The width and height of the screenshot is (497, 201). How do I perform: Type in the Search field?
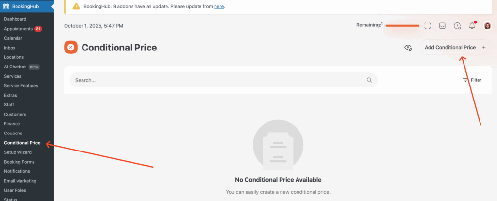click(x=218, y=80)
